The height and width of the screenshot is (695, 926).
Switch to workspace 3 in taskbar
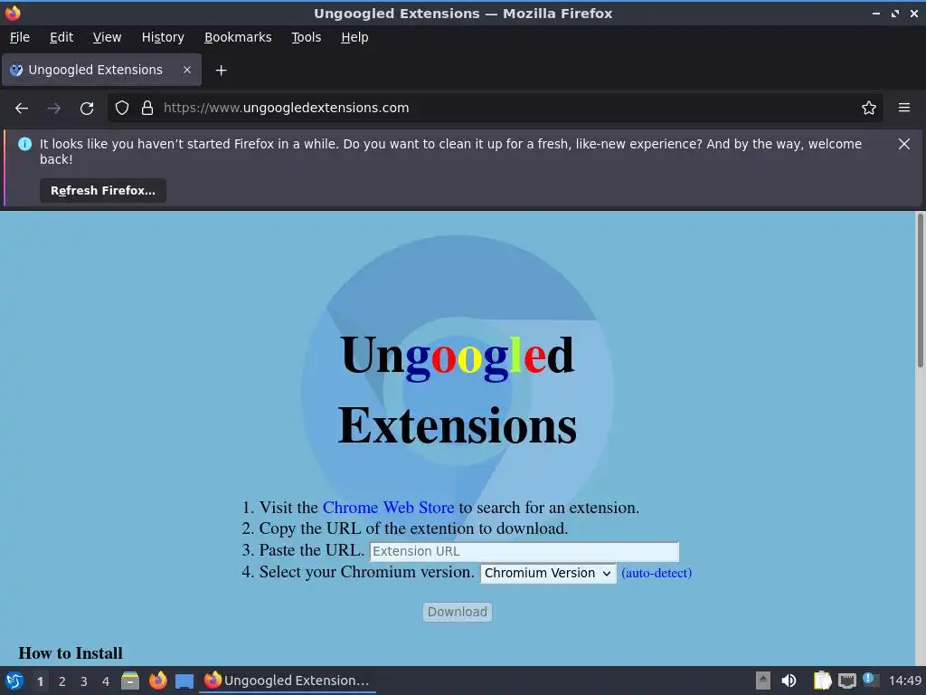pyautogui.click(x=84, y=681)
